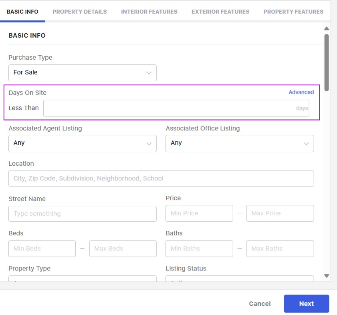Focus the Days On Site Less Than field
Viewport: 337px width, 315px height.
[x=168, y=108]
